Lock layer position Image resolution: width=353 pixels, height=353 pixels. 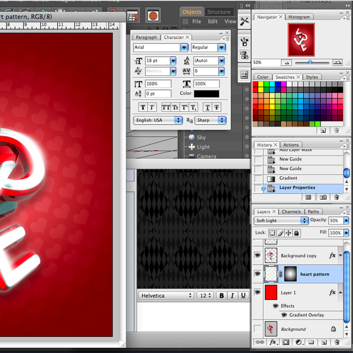click(288, 233)
